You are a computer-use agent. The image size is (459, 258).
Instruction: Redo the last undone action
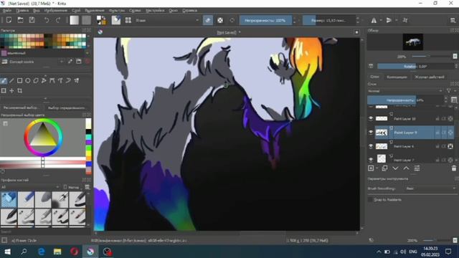(58, 20)
